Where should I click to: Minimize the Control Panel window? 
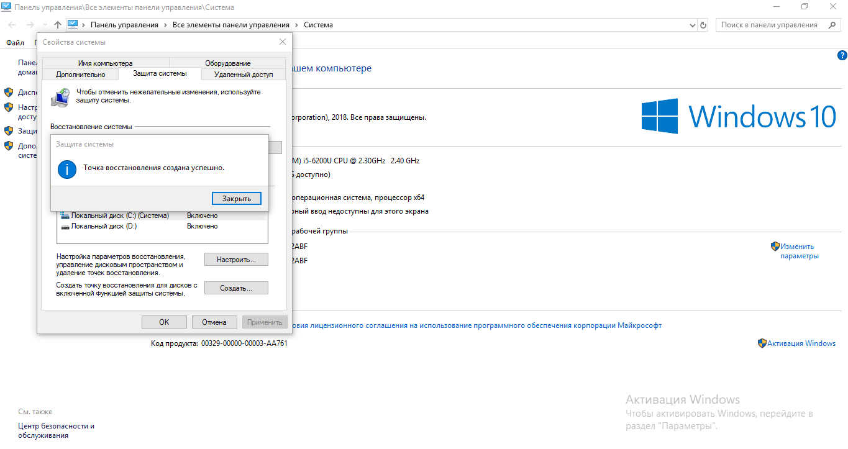click(777, 6)
